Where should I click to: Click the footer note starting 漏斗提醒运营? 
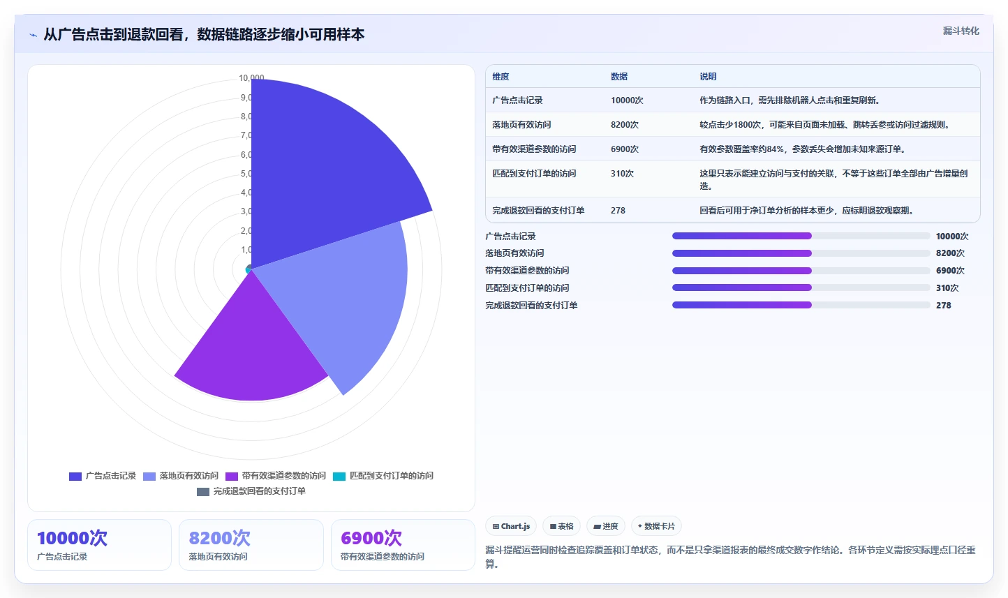[731, 557]
